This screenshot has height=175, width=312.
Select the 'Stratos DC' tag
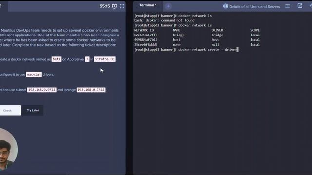[104, 59]
